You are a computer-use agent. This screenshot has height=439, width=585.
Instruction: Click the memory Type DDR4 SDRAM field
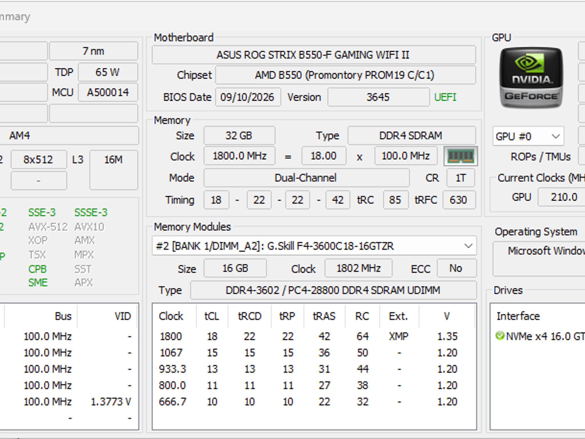(411, 135)
